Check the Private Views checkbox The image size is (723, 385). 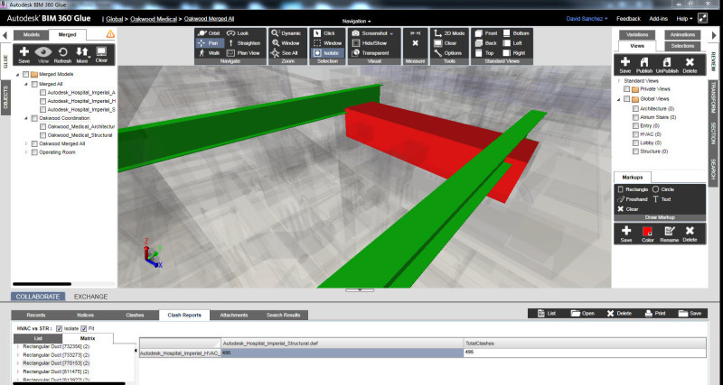pos(626,89)
